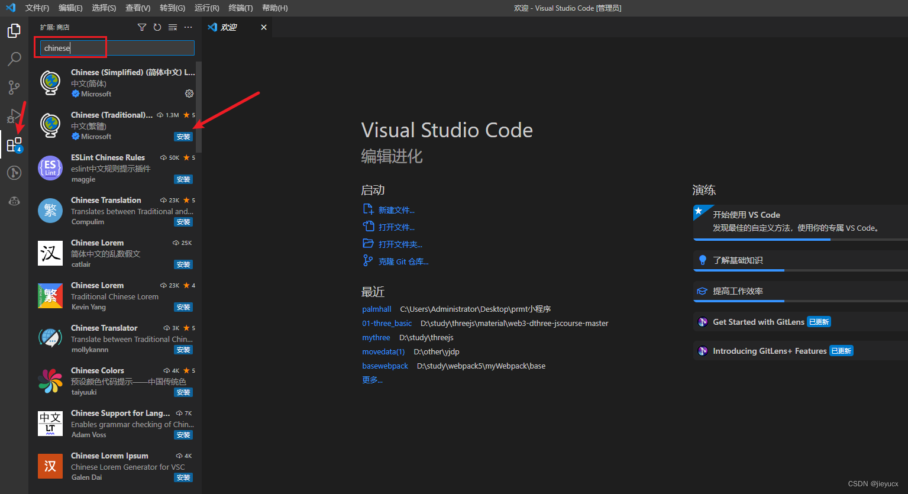Open the Search view in activity bar
The width and height of the screenshot is (908, 494).
point(14,59)
